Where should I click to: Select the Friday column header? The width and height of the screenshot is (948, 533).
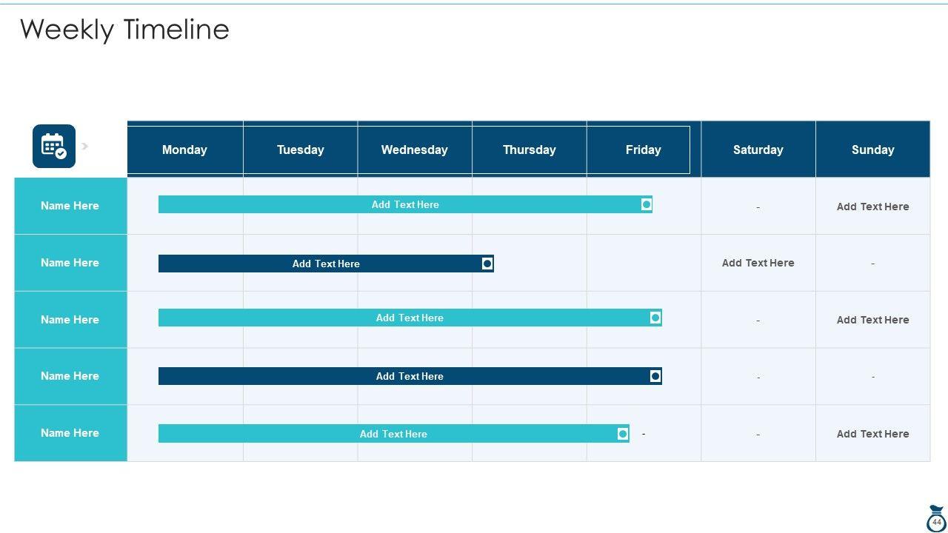(x=643, y=150)
